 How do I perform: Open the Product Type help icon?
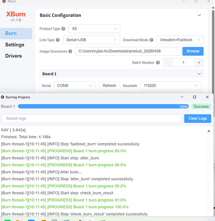(63, 29)
